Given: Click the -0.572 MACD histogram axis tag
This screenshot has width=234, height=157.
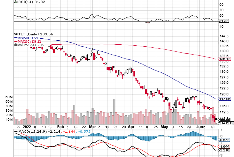Looking at the screenshot, I should click(x=224, y=140).
